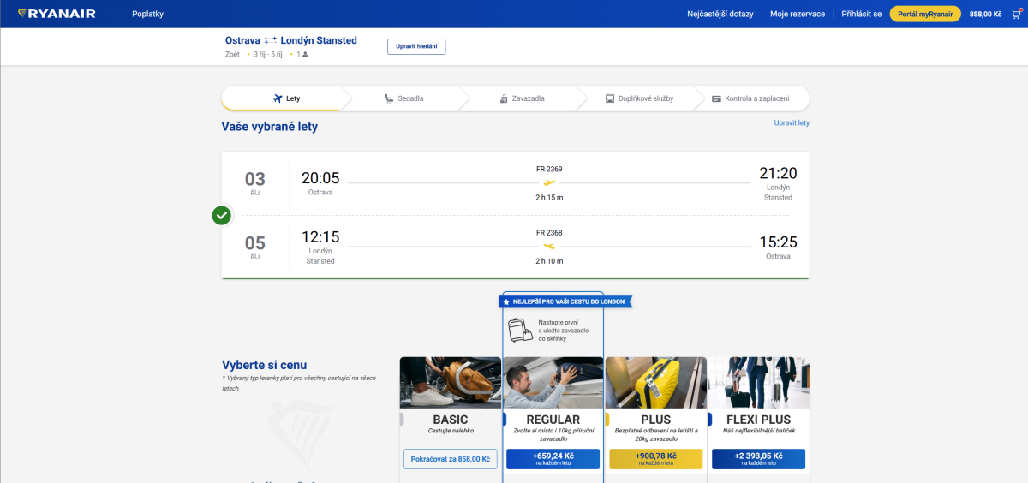The height and width of the screenshot is (483, 1028).
Task: Click the Upravit lety link
Action: (x=791, y=123)
